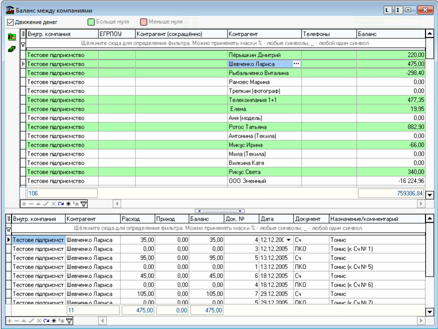Image resolution: width=438 pixels, height=329 pixels.
Task: Click the filter funnel icon in upper grid navigator
Action: click(83, 204)
